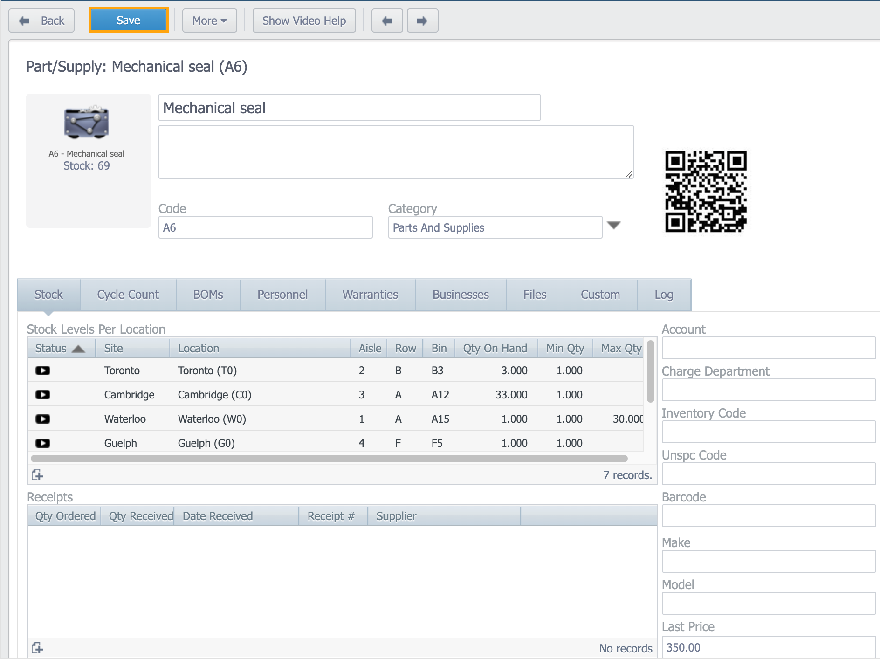Edit the Mechanical seal name field
Viewport: 880px width, 659px height.
(349, 108)
